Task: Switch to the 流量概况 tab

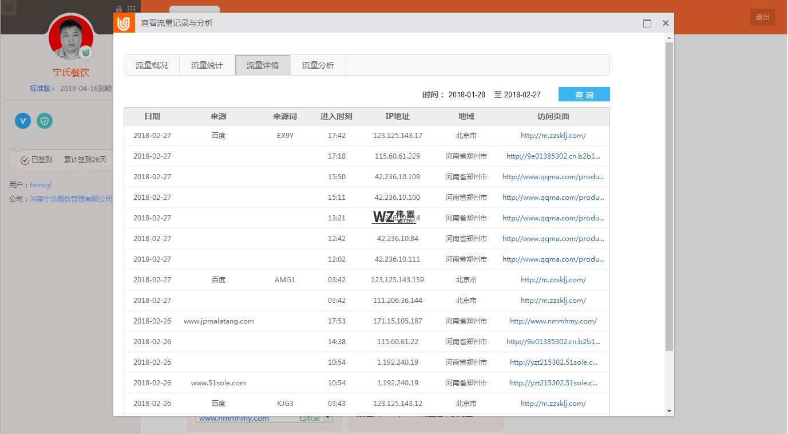Action: (x=152, y=65)
